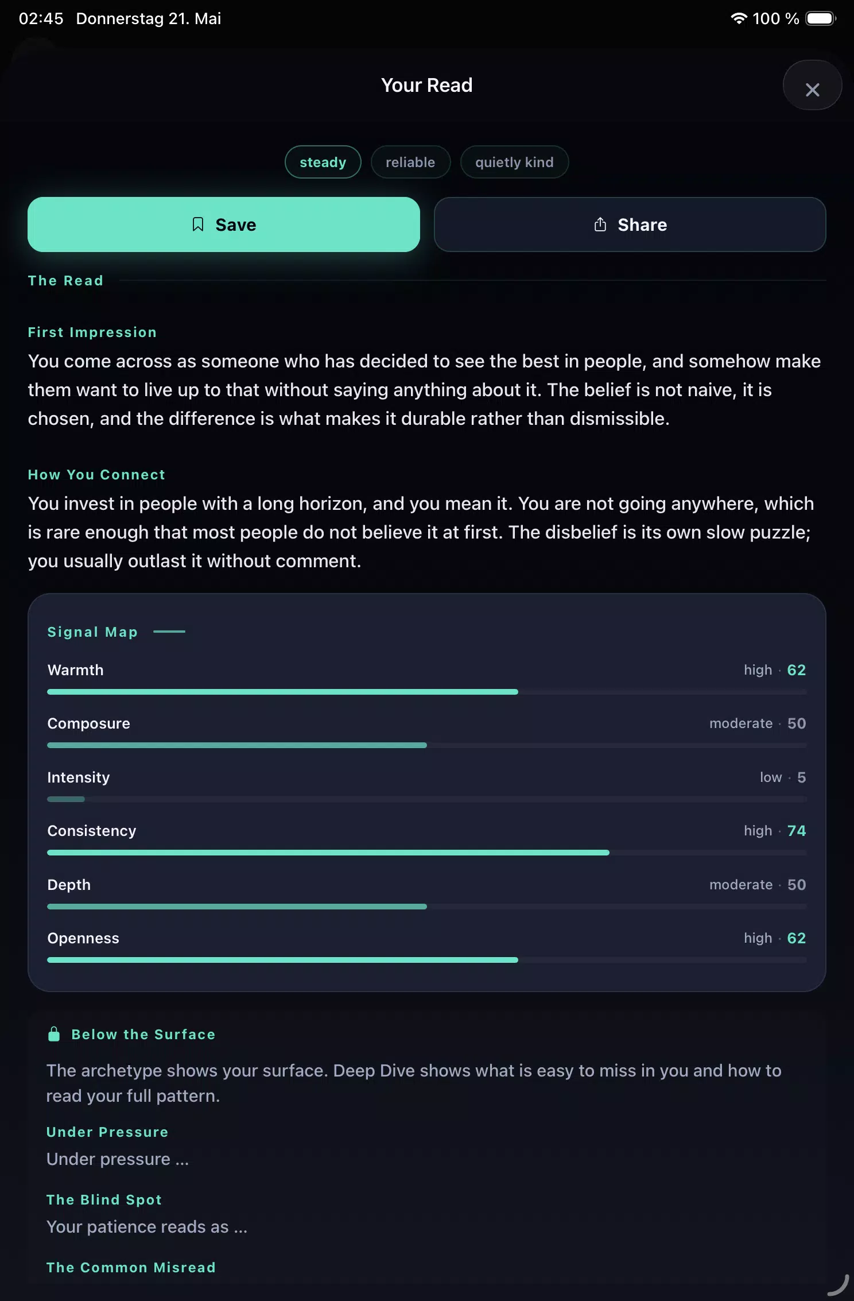Expand The Common Misread section
This screenshot has height=1301, width=854.
coord(131,1267)
